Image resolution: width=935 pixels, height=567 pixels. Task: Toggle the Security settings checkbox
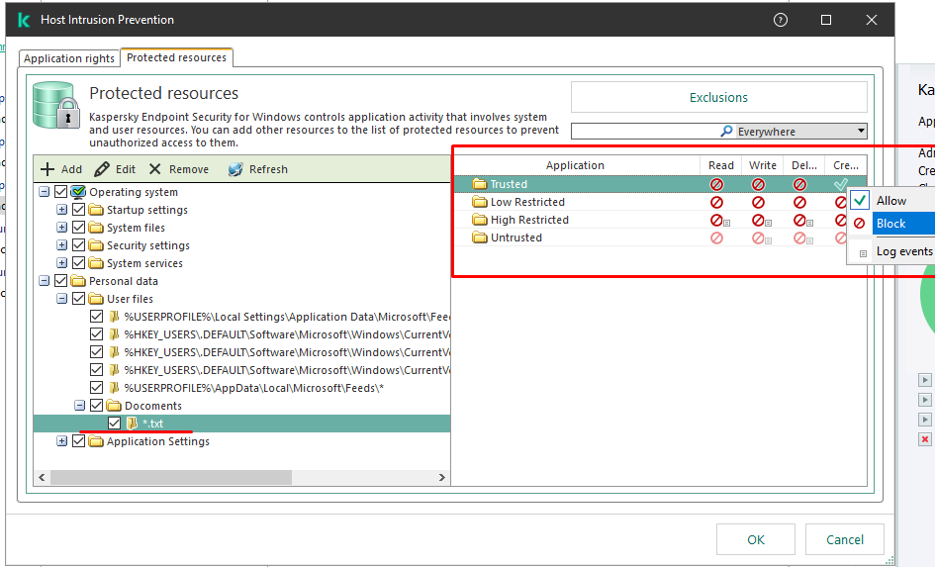pos(79,245)
